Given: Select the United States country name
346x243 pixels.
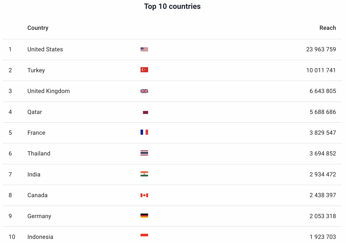Looking at the screenshot, I should [45, 49].
